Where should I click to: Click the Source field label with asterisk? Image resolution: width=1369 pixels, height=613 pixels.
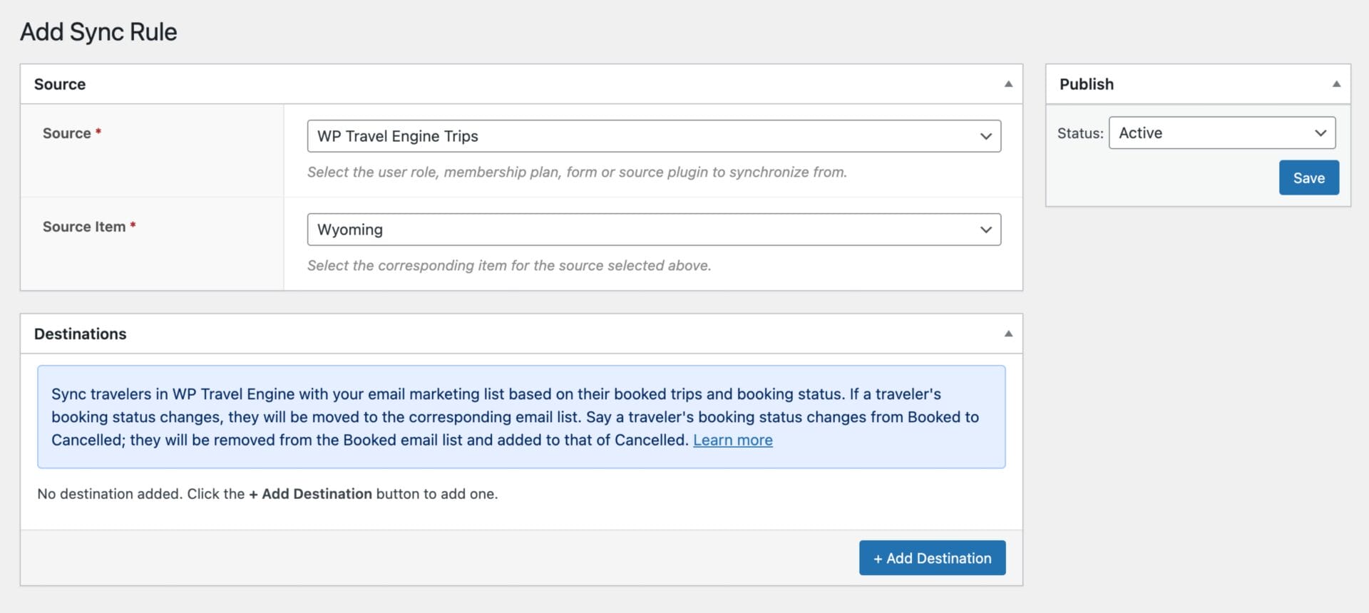point(72,133)
